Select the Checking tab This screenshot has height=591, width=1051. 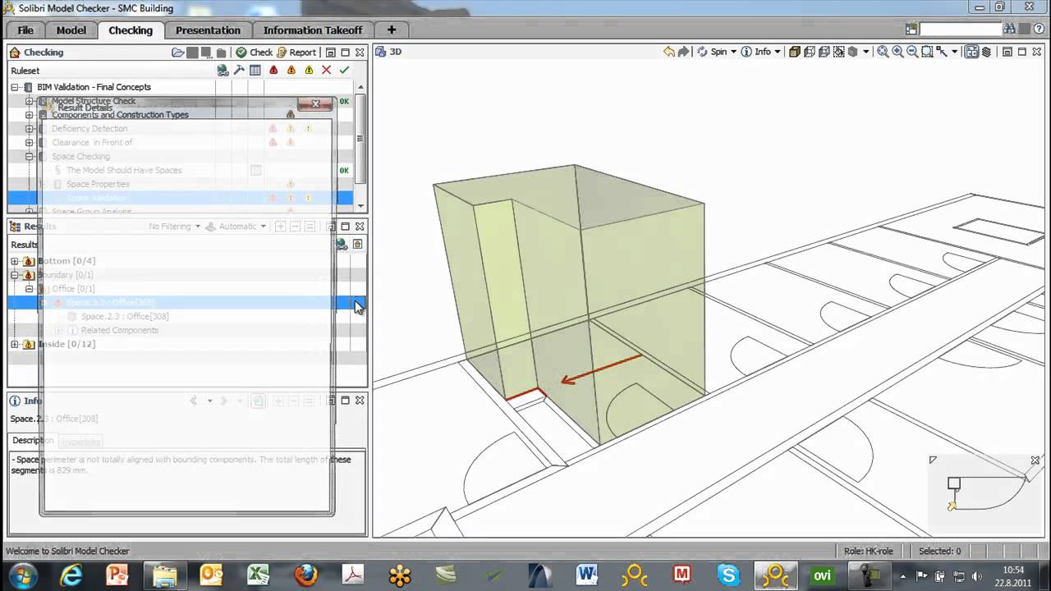click(x=131, y=30)
